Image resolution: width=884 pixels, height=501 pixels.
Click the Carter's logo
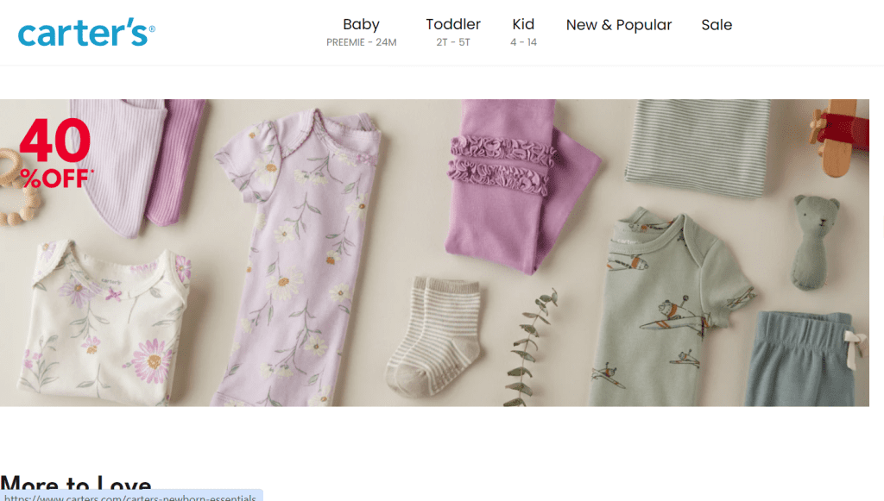[x=86, y=33]
